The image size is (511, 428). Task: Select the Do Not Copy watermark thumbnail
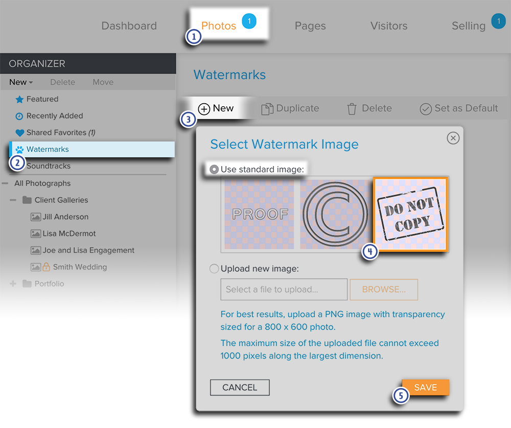pos(410,214)
